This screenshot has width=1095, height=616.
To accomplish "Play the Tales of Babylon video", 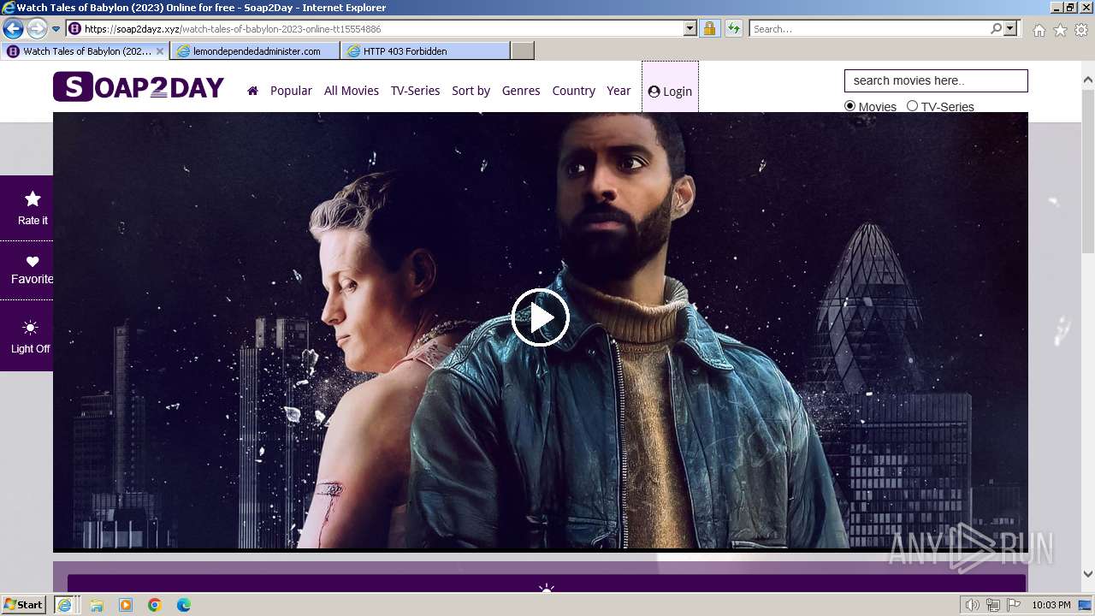I will click(x=541, y=317).
